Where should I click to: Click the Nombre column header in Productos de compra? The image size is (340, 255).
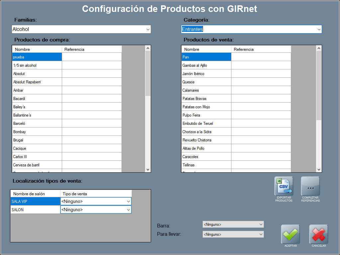click(37, 49)
